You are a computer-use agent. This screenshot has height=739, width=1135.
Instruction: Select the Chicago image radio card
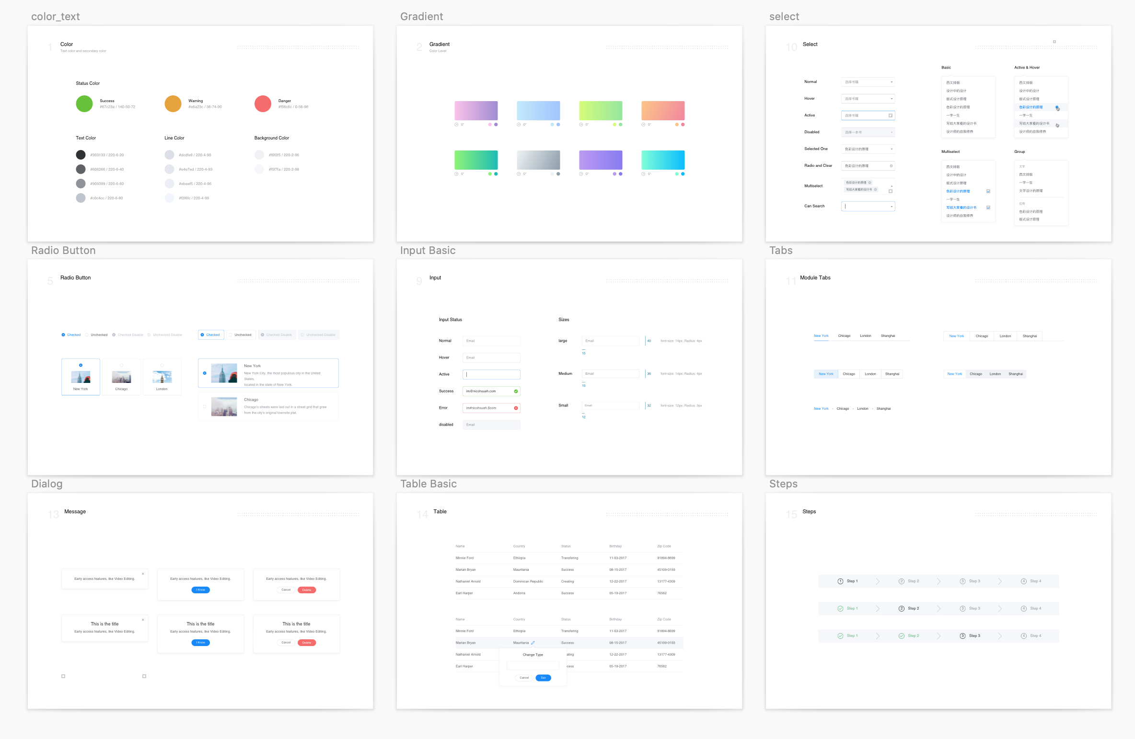pyautogui.click(x=121, y=377)
